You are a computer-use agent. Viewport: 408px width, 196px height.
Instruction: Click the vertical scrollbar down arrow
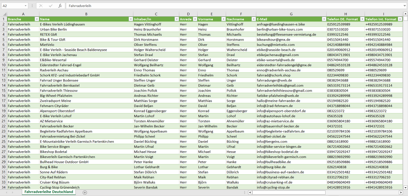[405, 187]
